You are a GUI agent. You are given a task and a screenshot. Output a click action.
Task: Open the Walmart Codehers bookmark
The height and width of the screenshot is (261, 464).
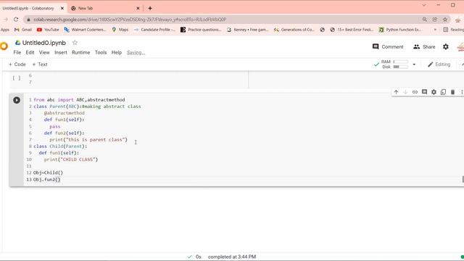(85, 30)
